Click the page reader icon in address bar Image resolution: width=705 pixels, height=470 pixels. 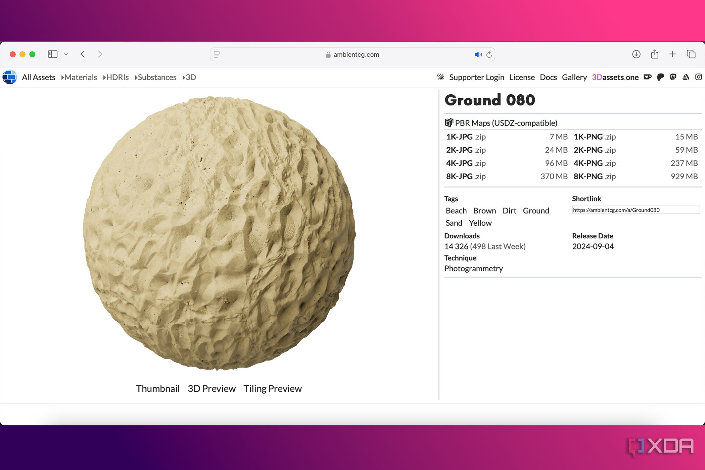point(217,54)
